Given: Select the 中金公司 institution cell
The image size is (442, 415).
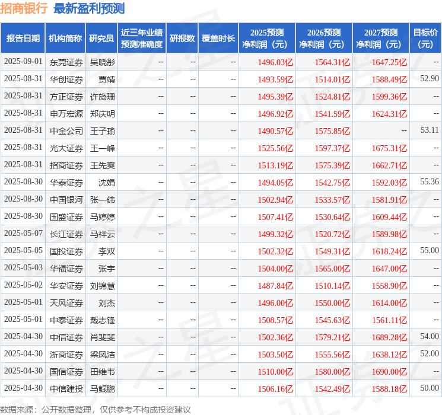Looking at the screenshot, I should coord(66,130).
